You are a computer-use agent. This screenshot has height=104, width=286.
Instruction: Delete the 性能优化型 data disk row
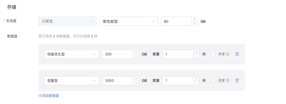coord(237,54)
